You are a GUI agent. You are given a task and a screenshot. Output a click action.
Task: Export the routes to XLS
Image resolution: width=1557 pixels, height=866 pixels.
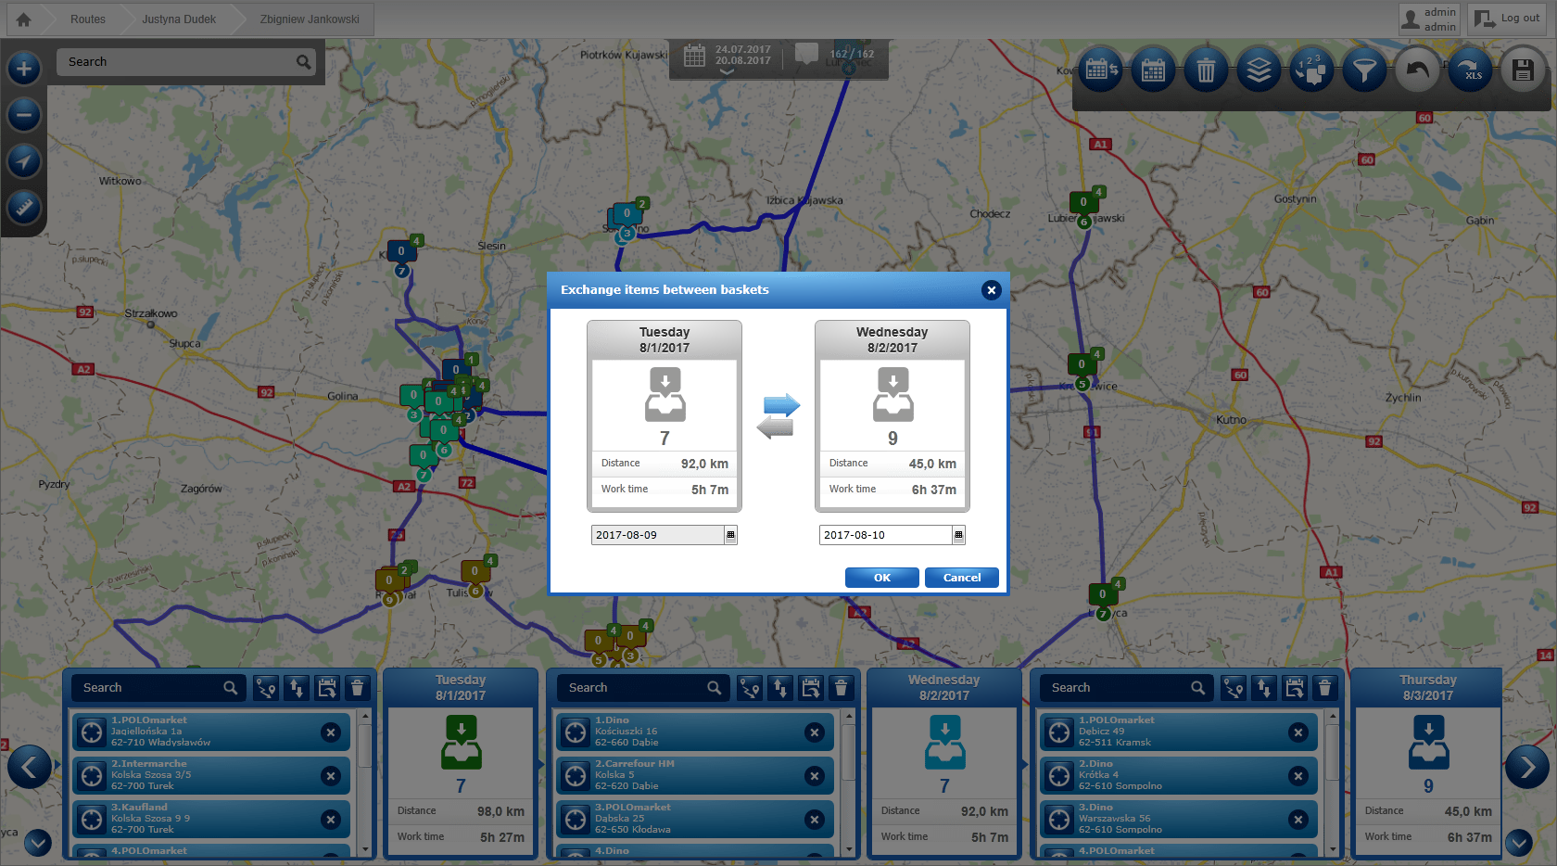click(1470, 70)
